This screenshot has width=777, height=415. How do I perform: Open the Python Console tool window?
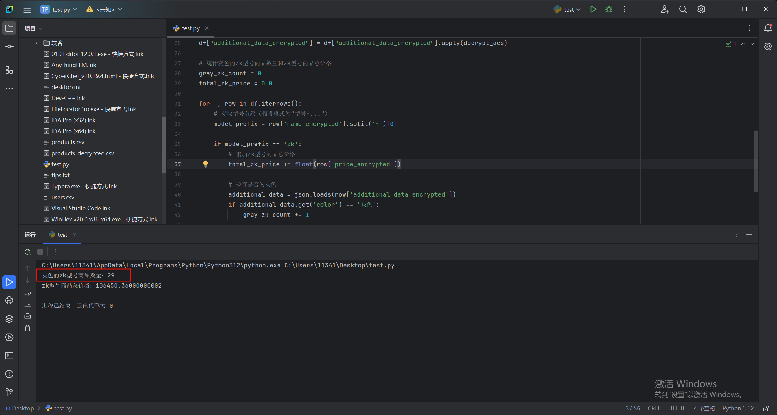click(x=9, y=300)
